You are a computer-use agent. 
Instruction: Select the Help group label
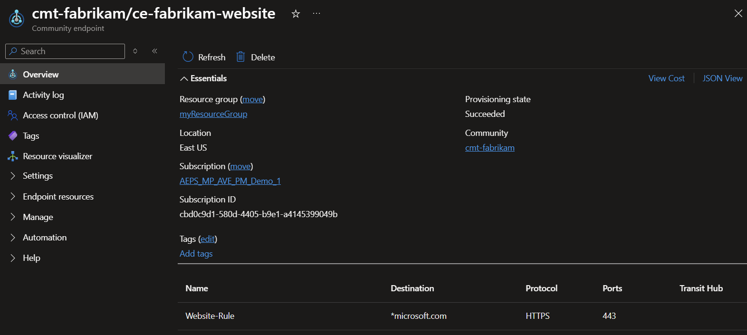[31, 258]
